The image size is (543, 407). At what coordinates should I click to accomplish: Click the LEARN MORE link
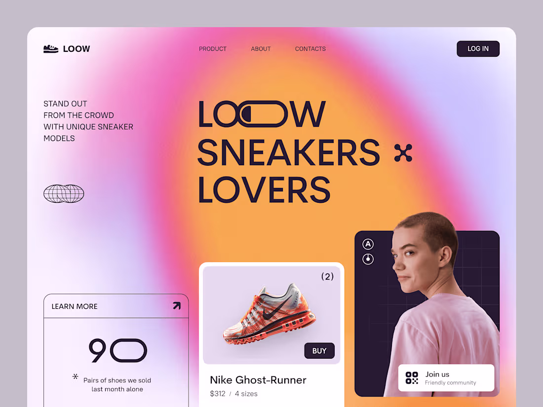[x=75, y=306]
